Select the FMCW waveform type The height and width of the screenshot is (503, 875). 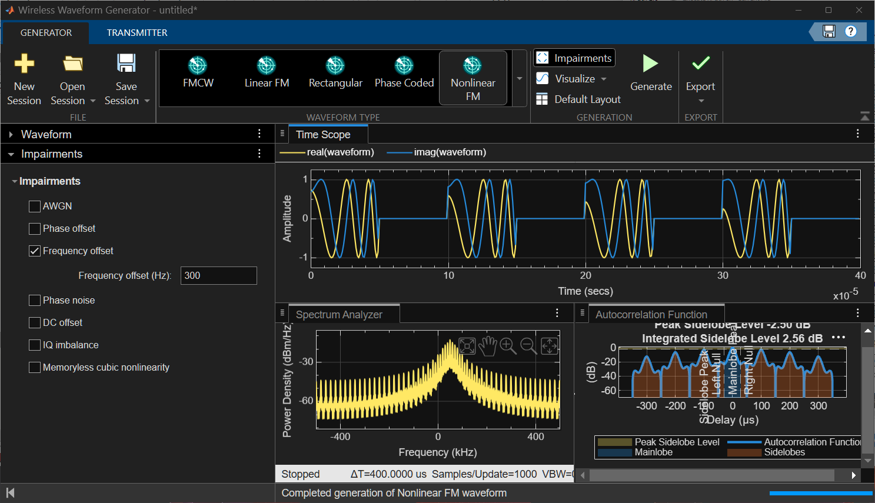click(x=198, y=72)
